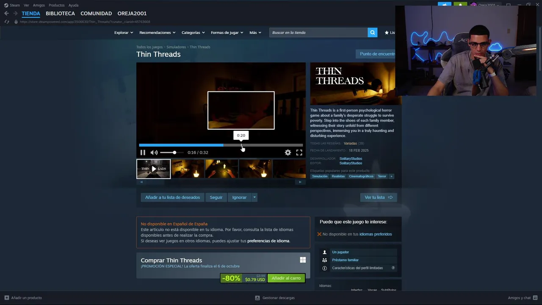
Task: Switch to the TIENDA tab
Action: click(x=31, y=14)
